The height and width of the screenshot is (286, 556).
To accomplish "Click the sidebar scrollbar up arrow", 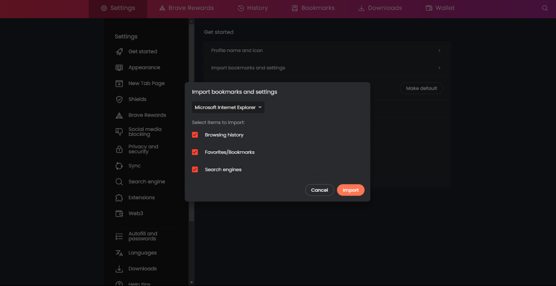I will (192, 21).
